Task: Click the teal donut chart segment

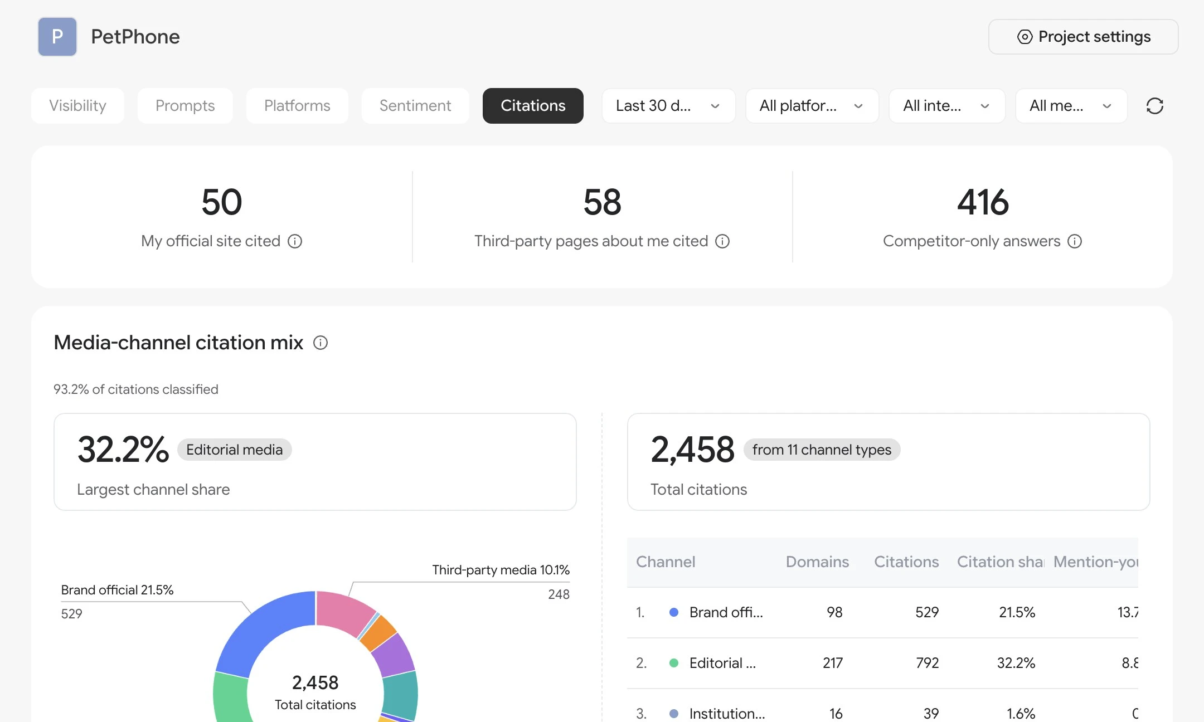Action: click(401, 695)
